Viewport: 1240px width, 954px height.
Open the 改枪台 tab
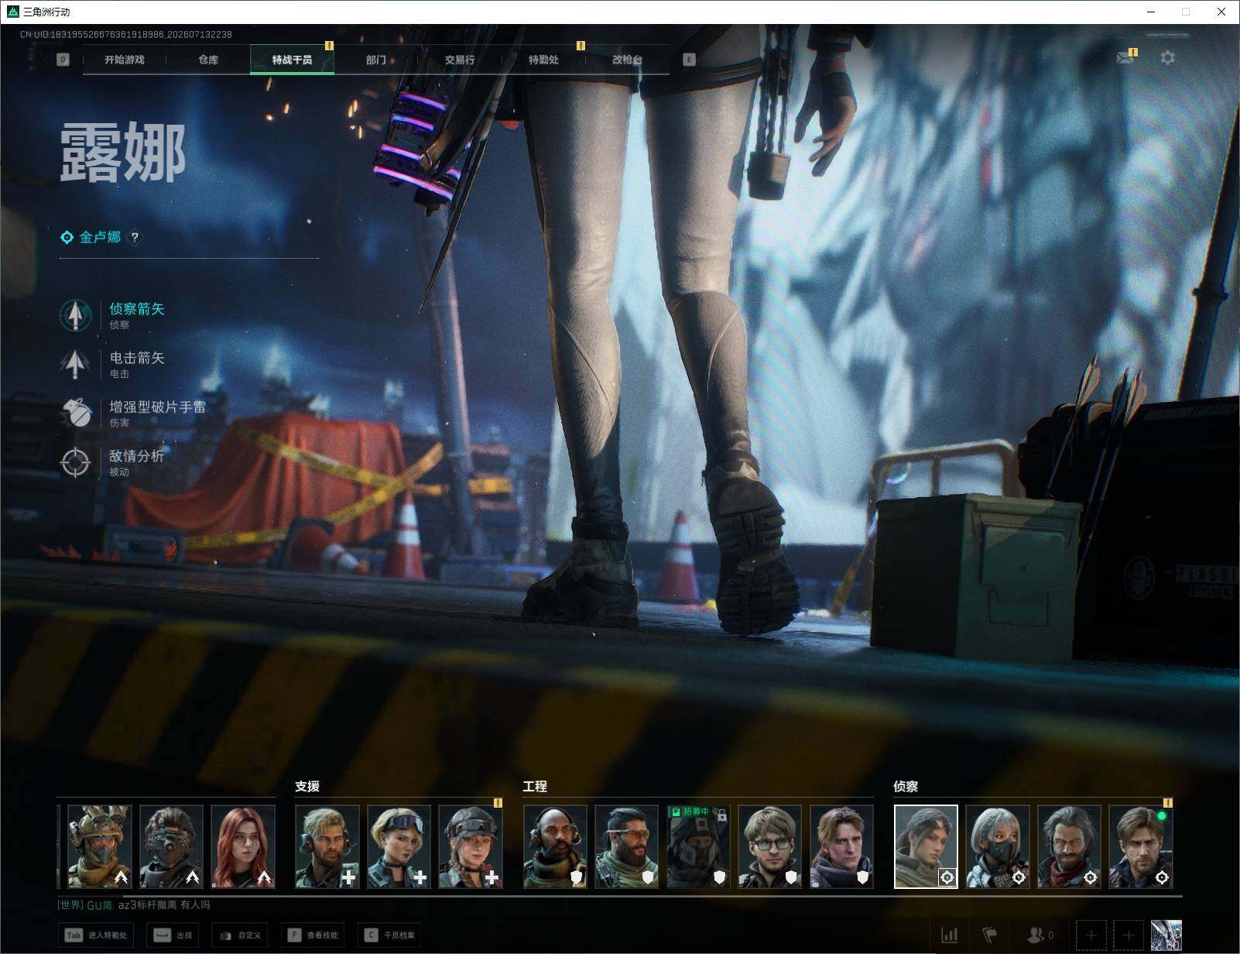[x=627, y=60]
